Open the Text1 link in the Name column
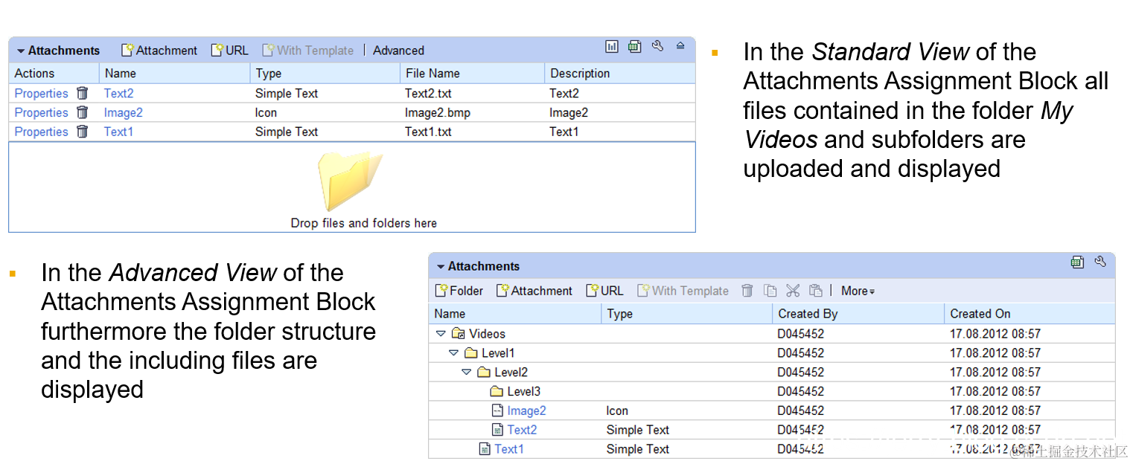This screenshot has width=1133, height=464. tap(118, 132)
